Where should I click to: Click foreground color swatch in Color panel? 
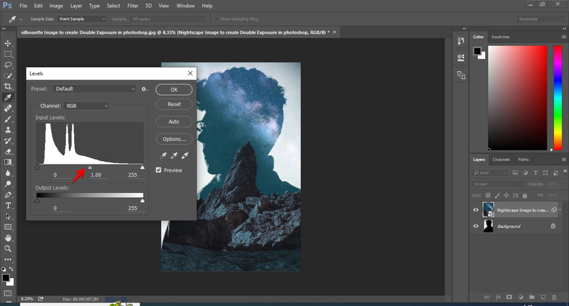click(x=477, y=51)
